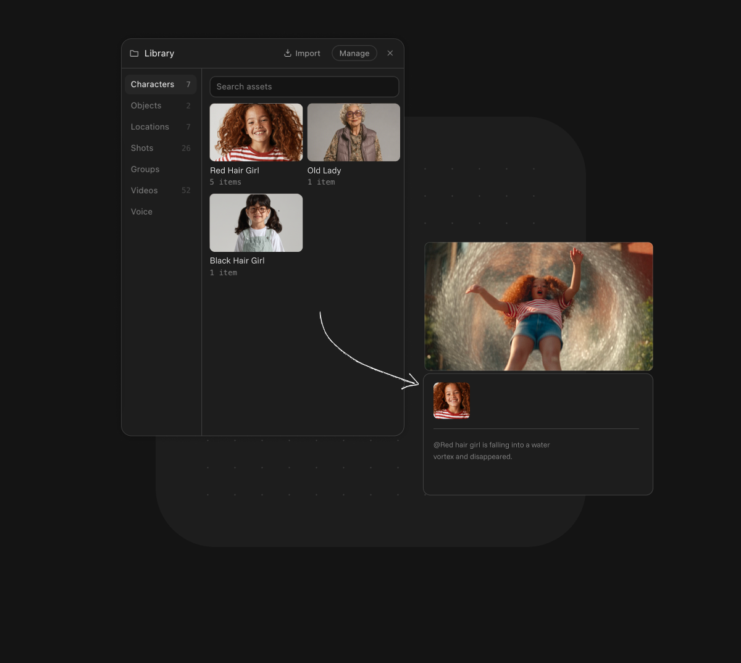
Task: Open the Red Hair Girl thumbnail in Library
Action: pos(256,132)
